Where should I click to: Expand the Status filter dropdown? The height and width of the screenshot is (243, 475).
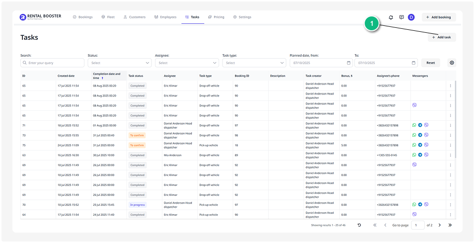pos(119,63)
